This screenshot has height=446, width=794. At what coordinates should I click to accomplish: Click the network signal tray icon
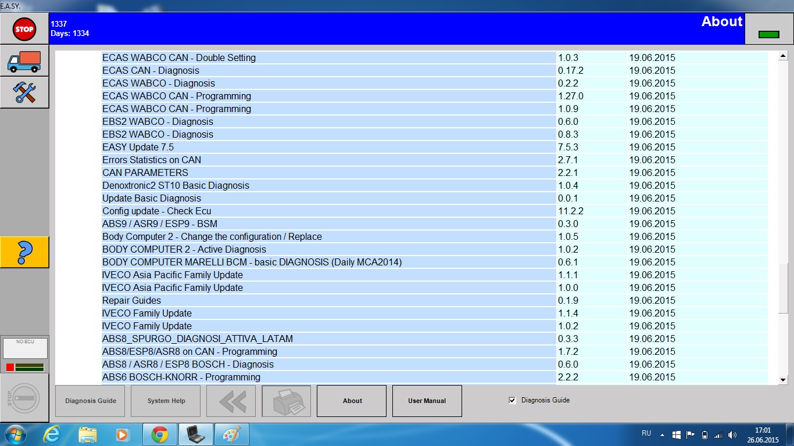718,434
